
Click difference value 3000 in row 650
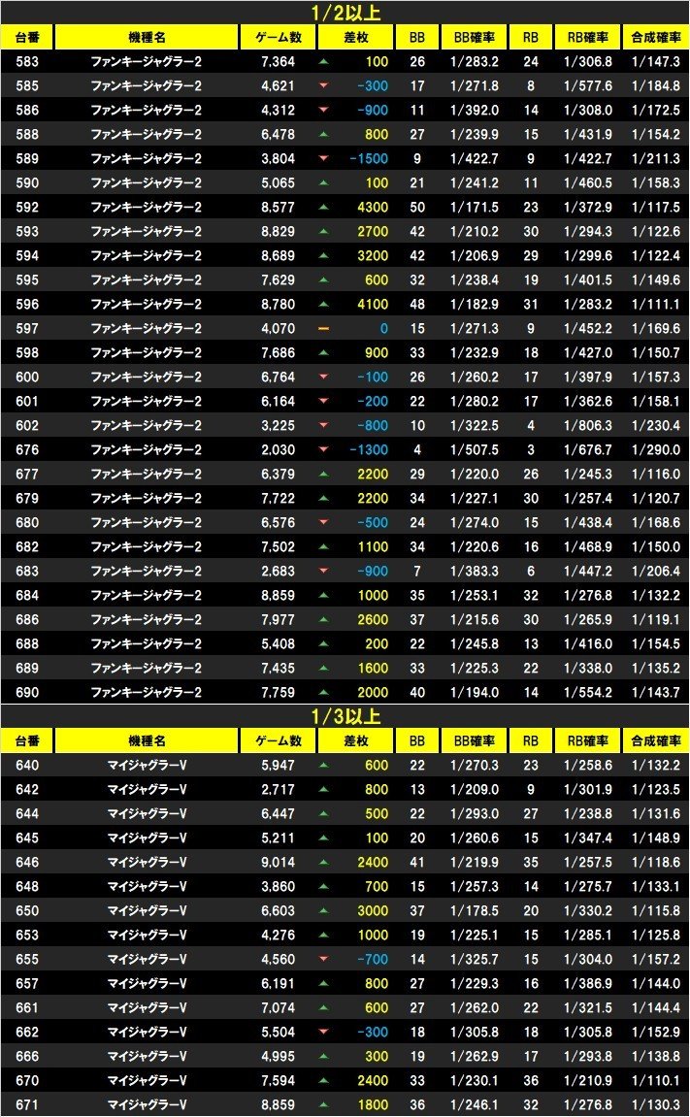pos(373,910)
